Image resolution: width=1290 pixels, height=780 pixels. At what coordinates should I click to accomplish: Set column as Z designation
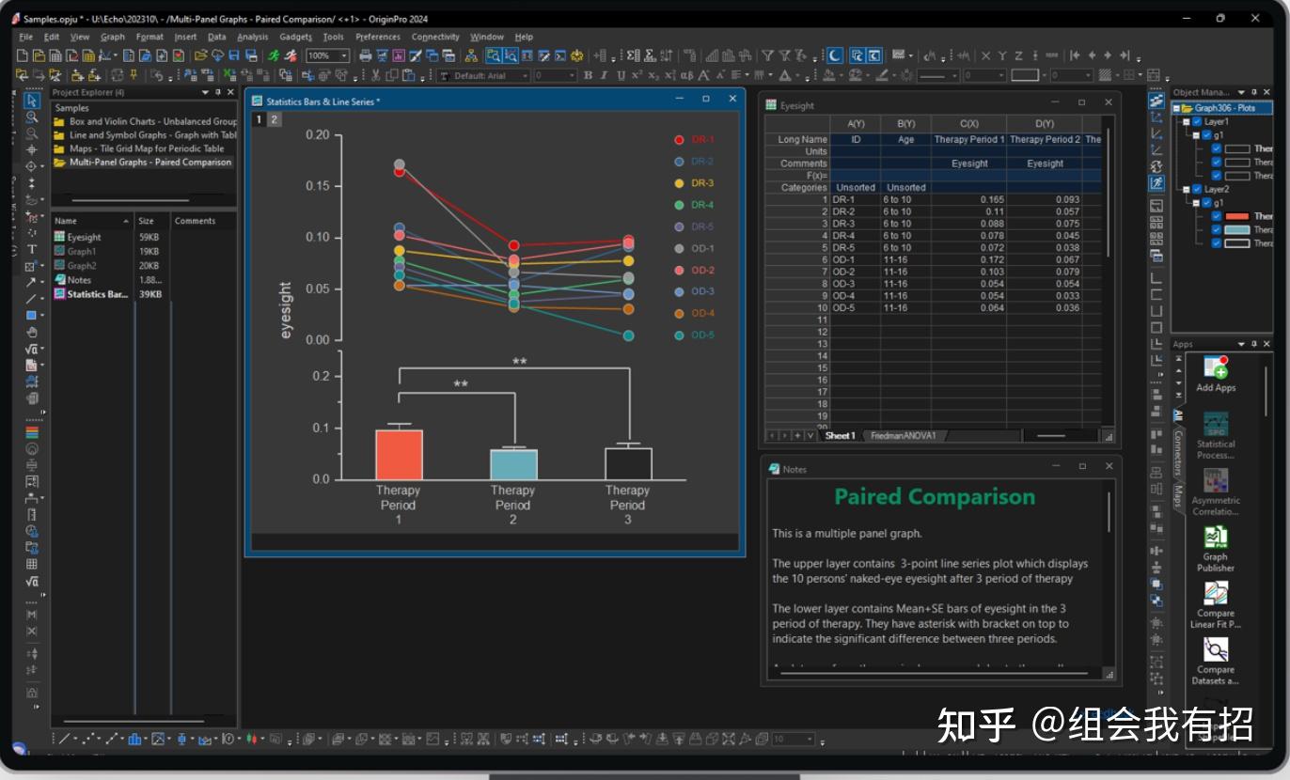1018,55
